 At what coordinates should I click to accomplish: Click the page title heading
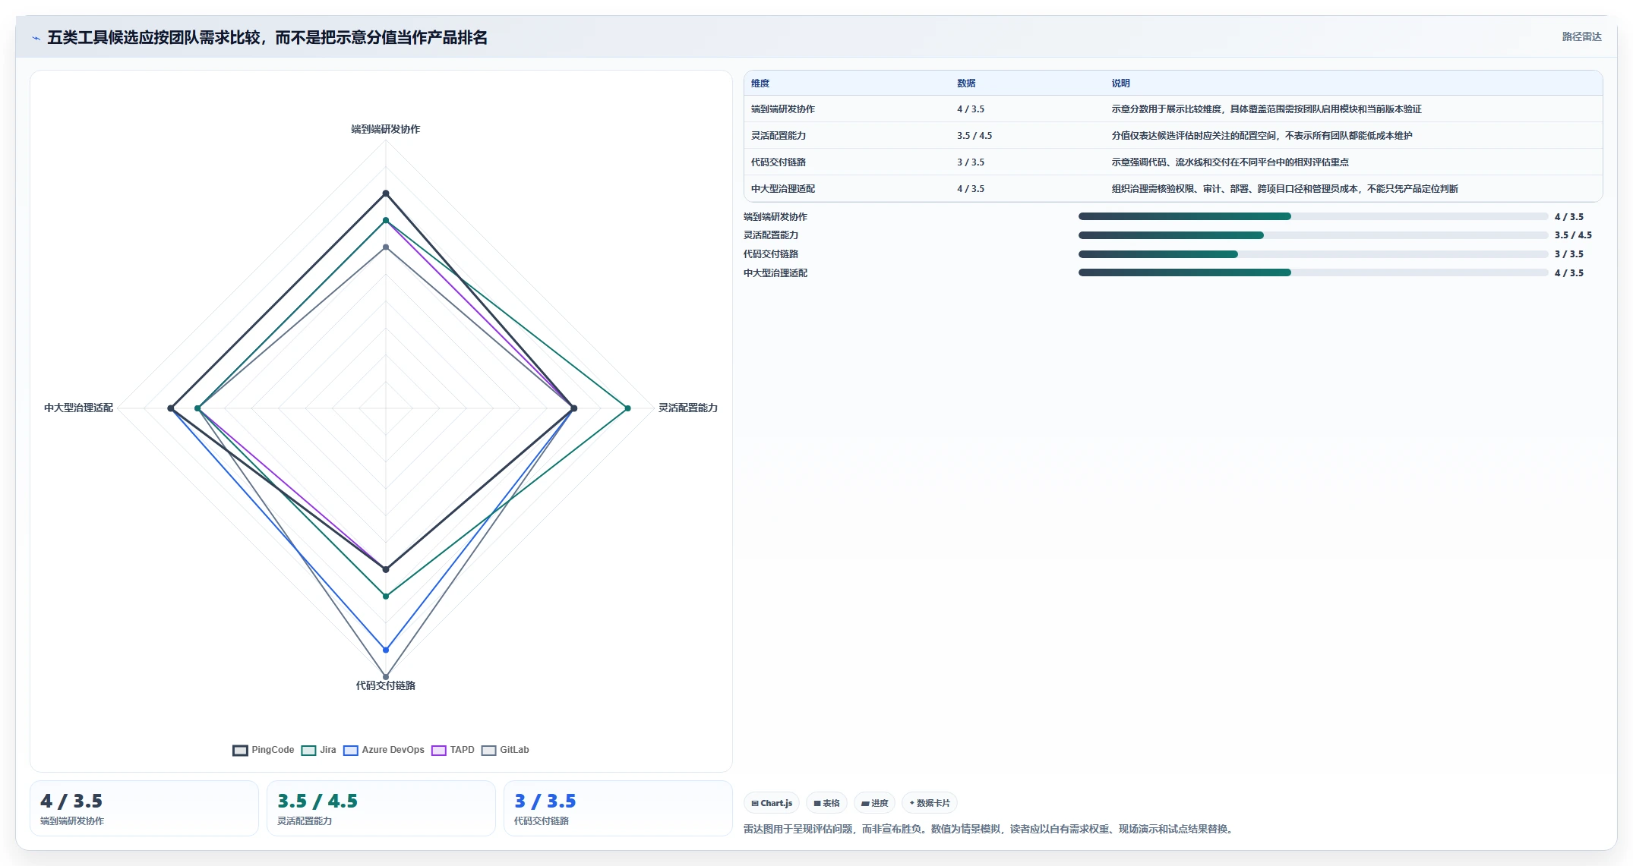(267, 38)
